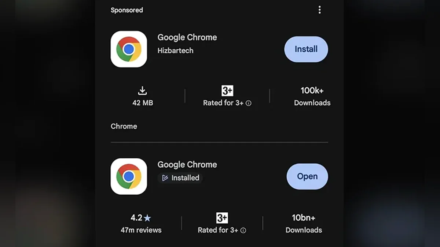Open the installed Google Chrome app

(x=307, y=176)
